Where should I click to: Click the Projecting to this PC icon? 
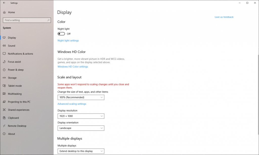pyautogui.click(x=4, y=102)
